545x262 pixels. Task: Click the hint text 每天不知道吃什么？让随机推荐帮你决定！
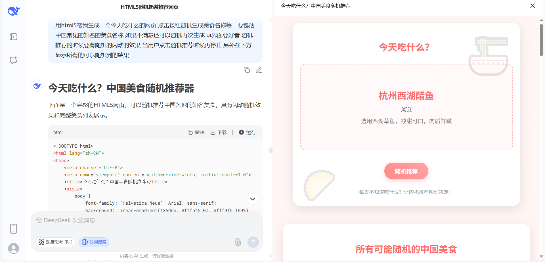405,192
